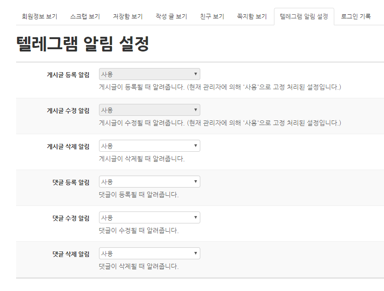This screenshot has height=291, width=384.
Task: Click the 댓글 등록 알림 label
Action: [71, 182]
